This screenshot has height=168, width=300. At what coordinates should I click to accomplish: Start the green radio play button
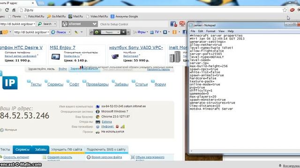(x=97, y=32)
